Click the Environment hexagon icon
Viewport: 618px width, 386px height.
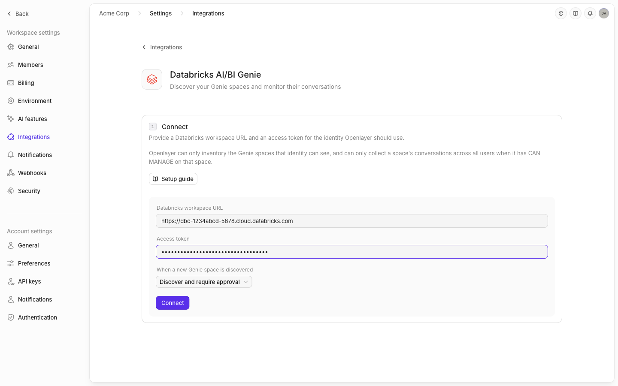pos(11,101)
